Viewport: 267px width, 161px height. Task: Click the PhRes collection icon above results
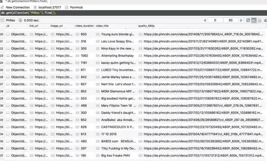pyautogui.click(x=3, y=20)
